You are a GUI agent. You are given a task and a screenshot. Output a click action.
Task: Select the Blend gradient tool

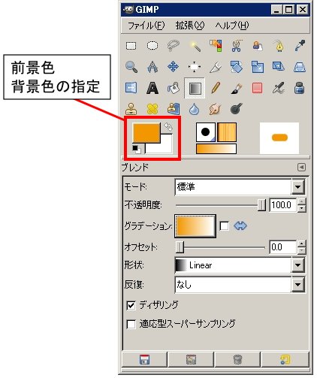[195, 88]
